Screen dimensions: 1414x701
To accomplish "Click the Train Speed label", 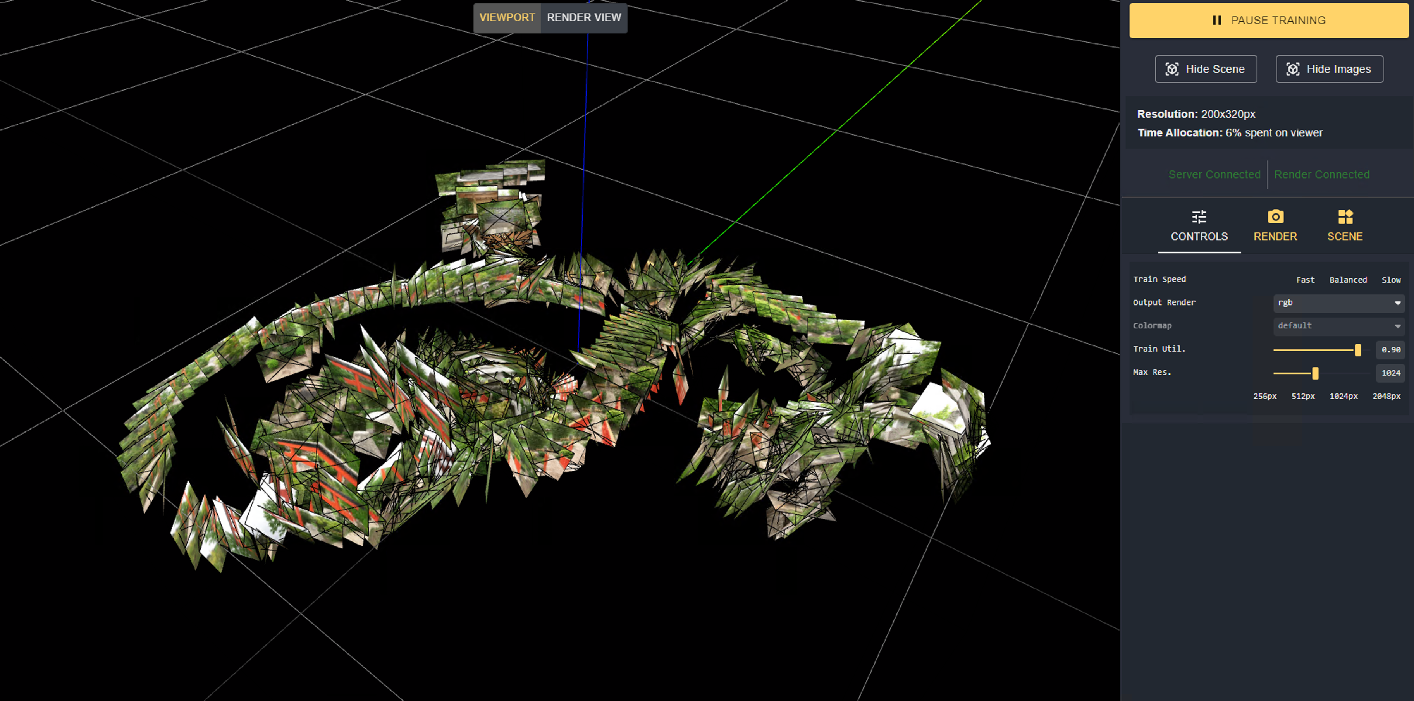I will click(1159, 279).
